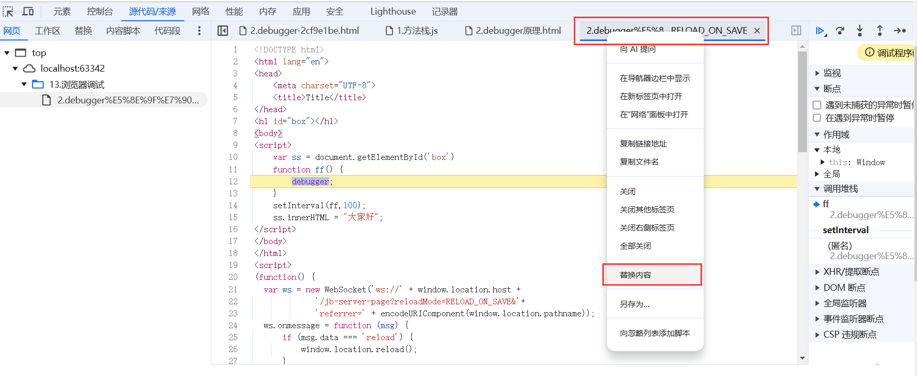Open the 网络 panel tab

click(x=200, y=11)
